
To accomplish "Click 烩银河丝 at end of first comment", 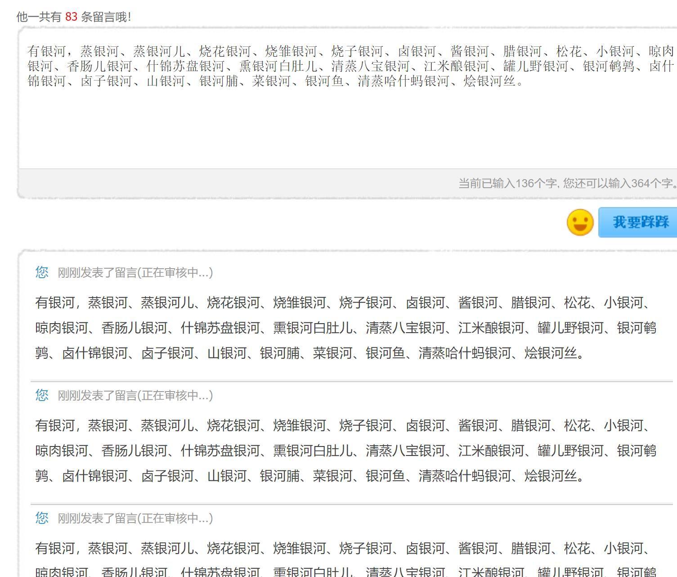I will 551,353.
